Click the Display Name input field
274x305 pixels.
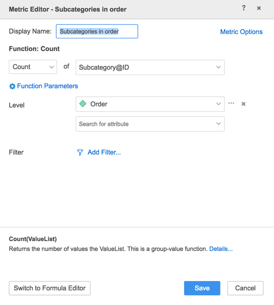pyautogui.click(x=97, y=31)
